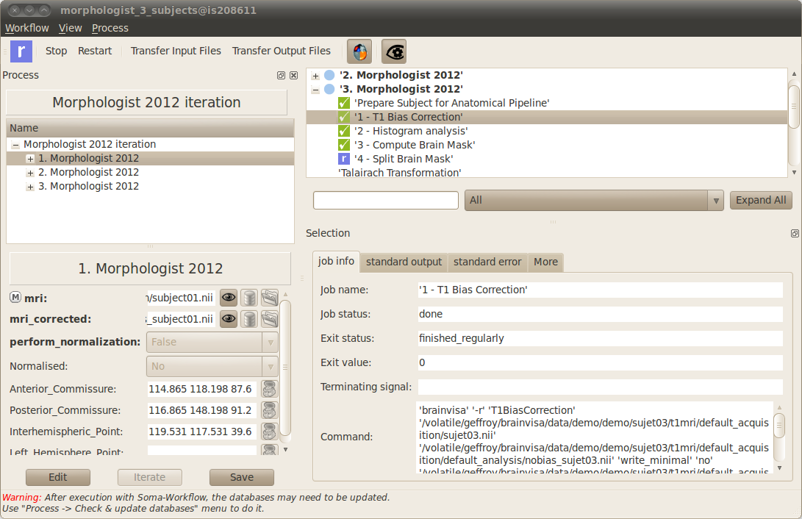802x519 pixels.
Task: Click the Posterior_Commissure point selection icon
Action: [x=270, y=410]
